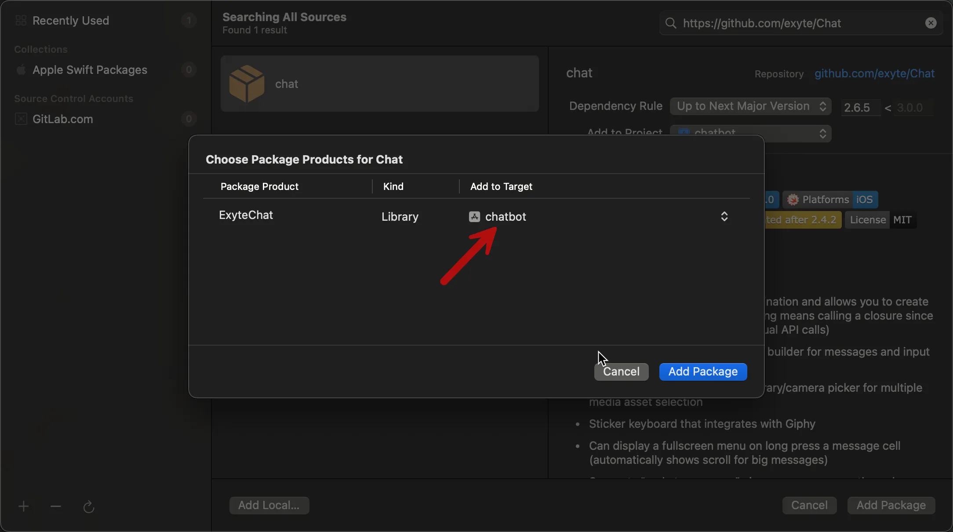Select Apple Swift Packages collection
The height and width of the screenshot is (532, 953).
[x=90, y=70]
